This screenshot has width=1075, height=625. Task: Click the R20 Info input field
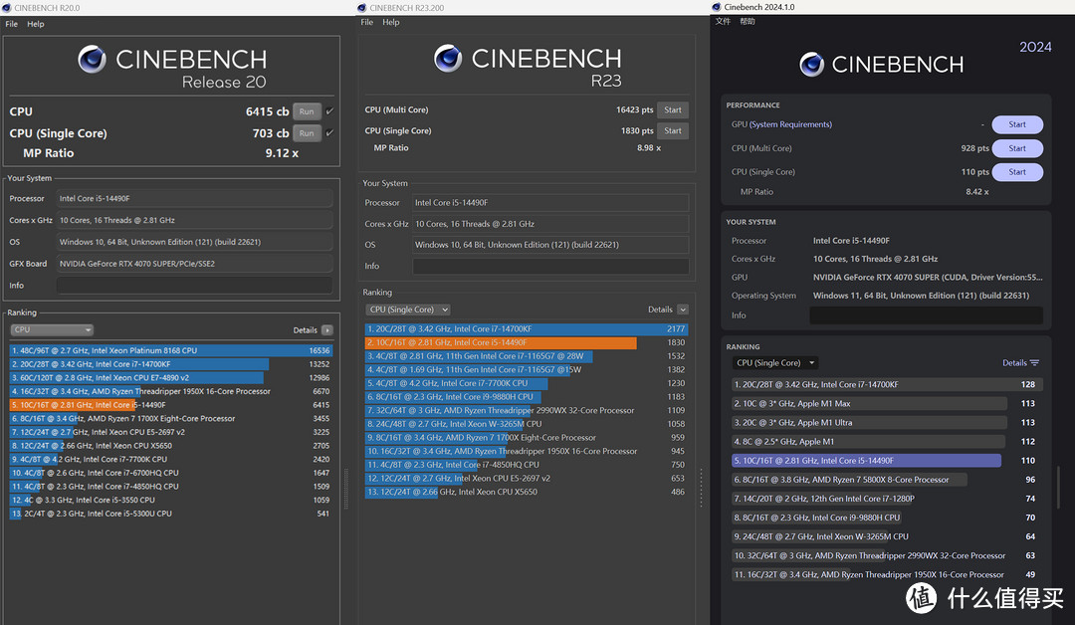tap(195, 285)
